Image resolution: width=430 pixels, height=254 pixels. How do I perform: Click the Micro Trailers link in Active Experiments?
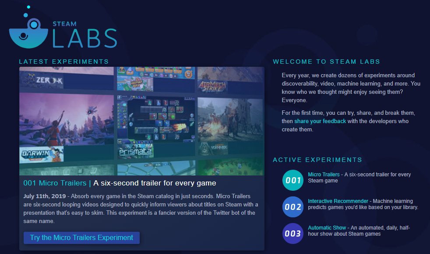324,175
